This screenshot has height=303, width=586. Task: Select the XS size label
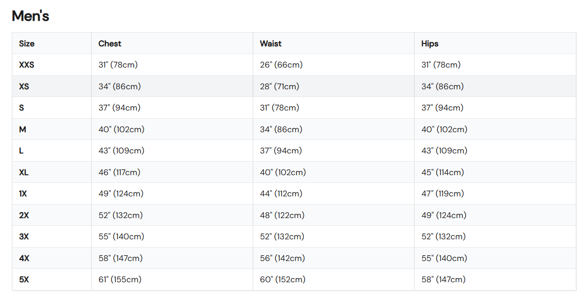[x=24, y=86]
